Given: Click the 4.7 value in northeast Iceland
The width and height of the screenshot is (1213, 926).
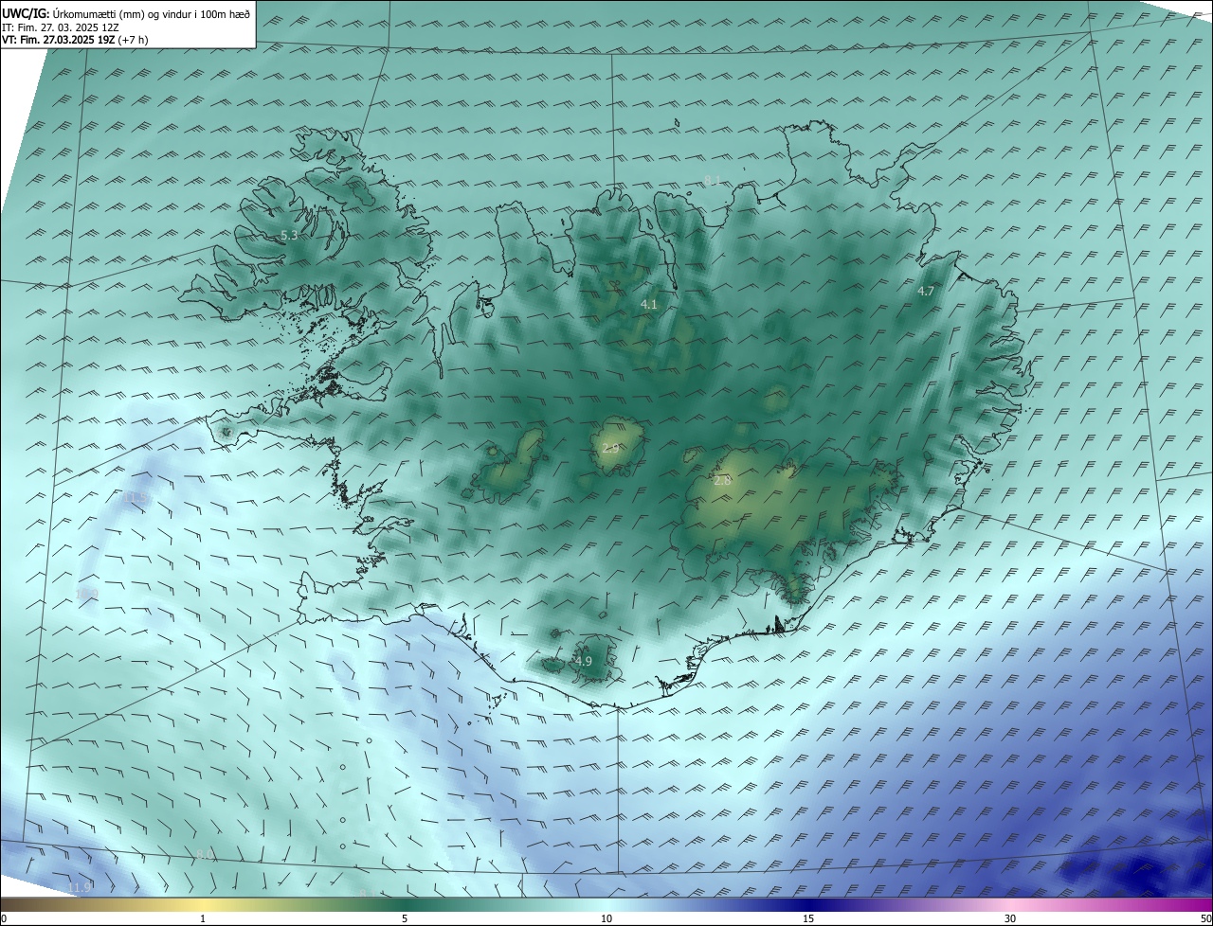Looking at the screenshot, I should [x=926, y=292].
